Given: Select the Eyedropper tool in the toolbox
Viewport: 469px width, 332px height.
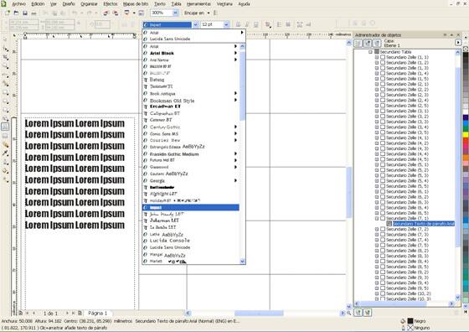Looking at the screenshot, I should 5,153.
